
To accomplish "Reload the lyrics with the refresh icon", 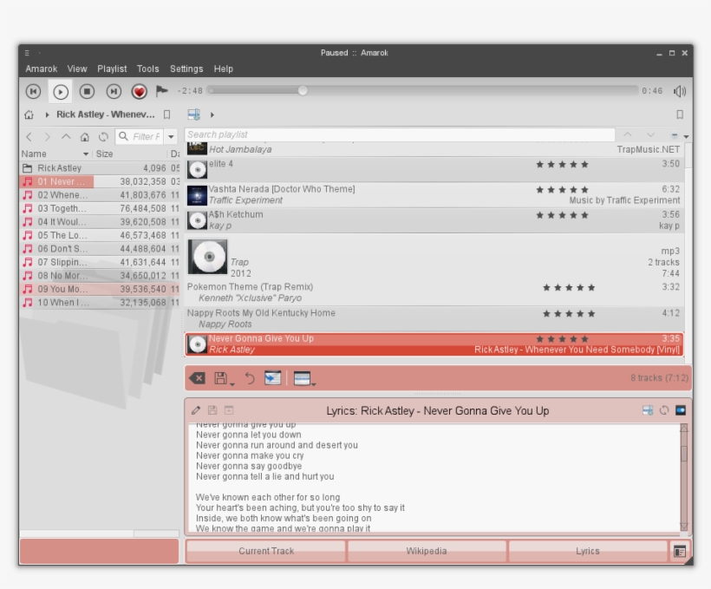I will click(x=664, y=410).
